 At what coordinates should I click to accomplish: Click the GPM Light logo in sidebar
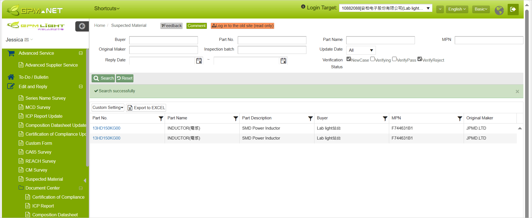coord(36,26)
